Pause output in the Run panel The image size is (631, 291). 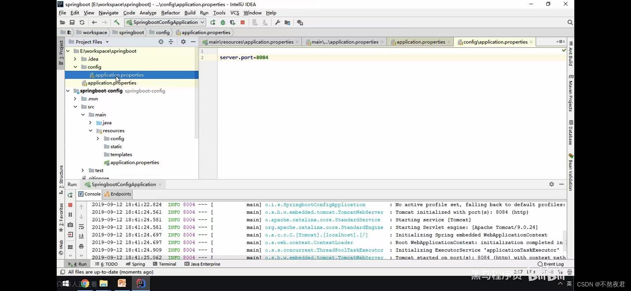(70, 215)
